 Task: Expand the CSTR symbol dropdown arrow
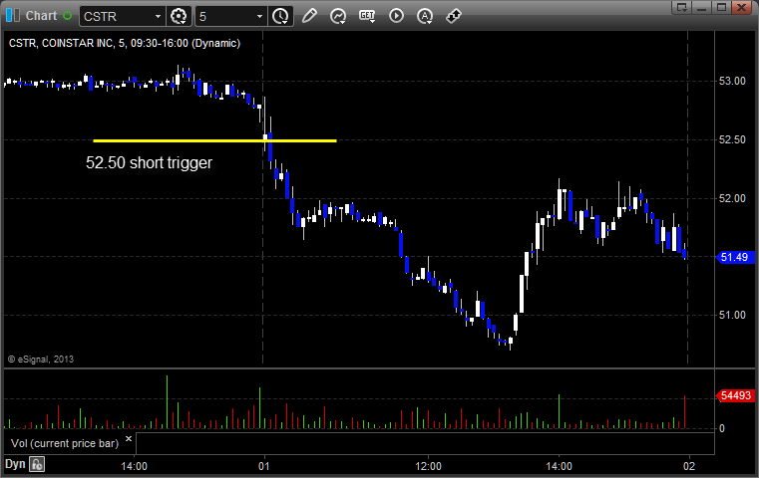tap(158, 17)
